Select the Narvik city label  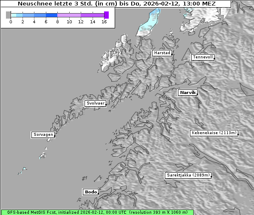tap(188, 93)
